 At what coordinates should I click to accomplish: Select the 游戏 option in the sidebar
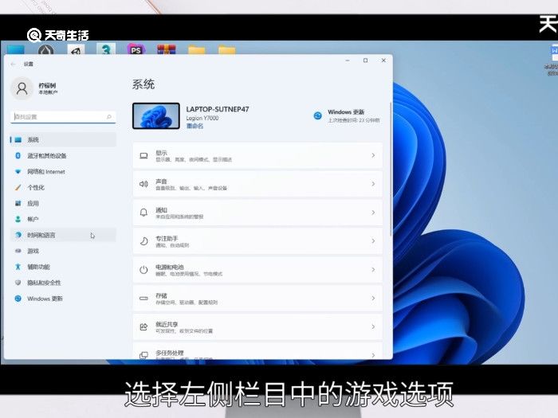pyautogui.click(x=63, y=251)
